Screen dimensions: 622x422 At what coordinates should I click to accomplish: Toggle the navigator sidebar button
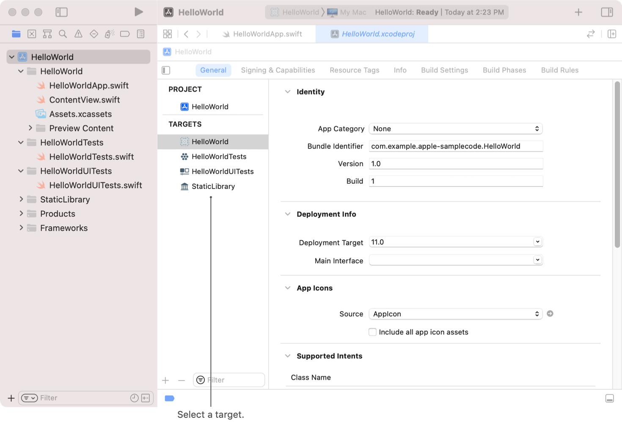pos(61,12)
